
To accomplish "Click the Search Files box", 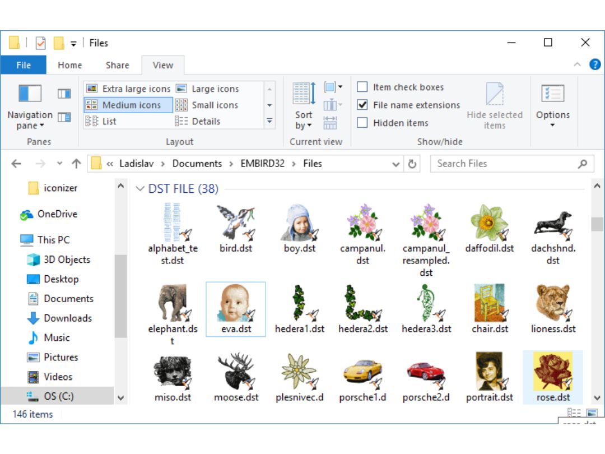I will pos(511,164).
